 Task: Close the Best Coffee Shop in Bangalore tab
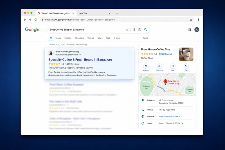pos(73,13)
